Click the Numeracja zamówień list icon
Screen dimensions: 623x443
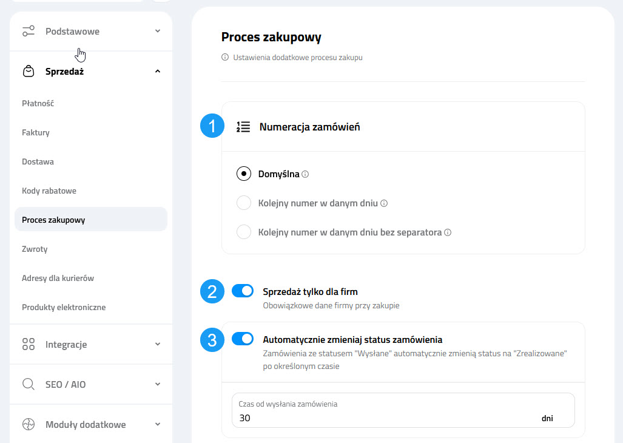(x=243, y=126)
